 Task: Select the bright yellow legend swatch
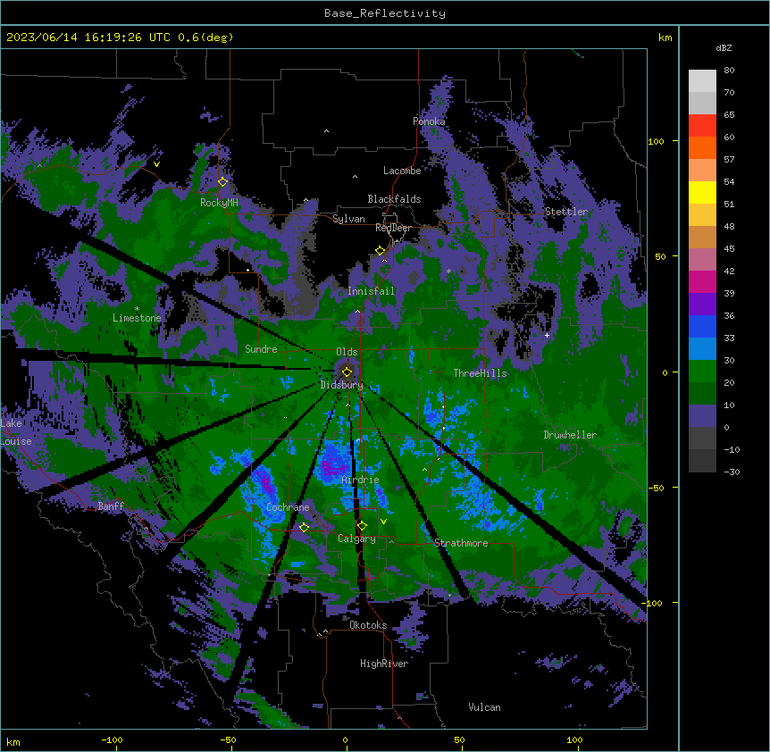(702, 192)
